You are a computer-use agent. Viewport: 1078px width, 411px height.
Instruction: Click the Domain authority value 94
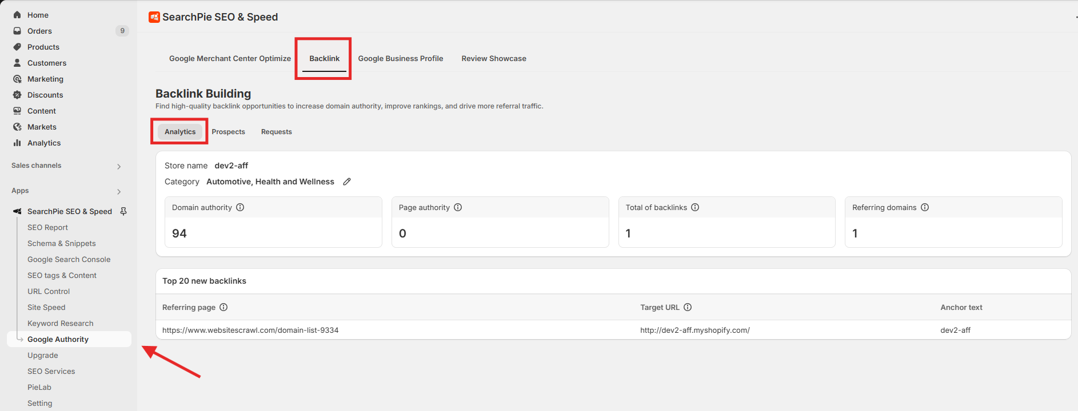coord(179,233)
